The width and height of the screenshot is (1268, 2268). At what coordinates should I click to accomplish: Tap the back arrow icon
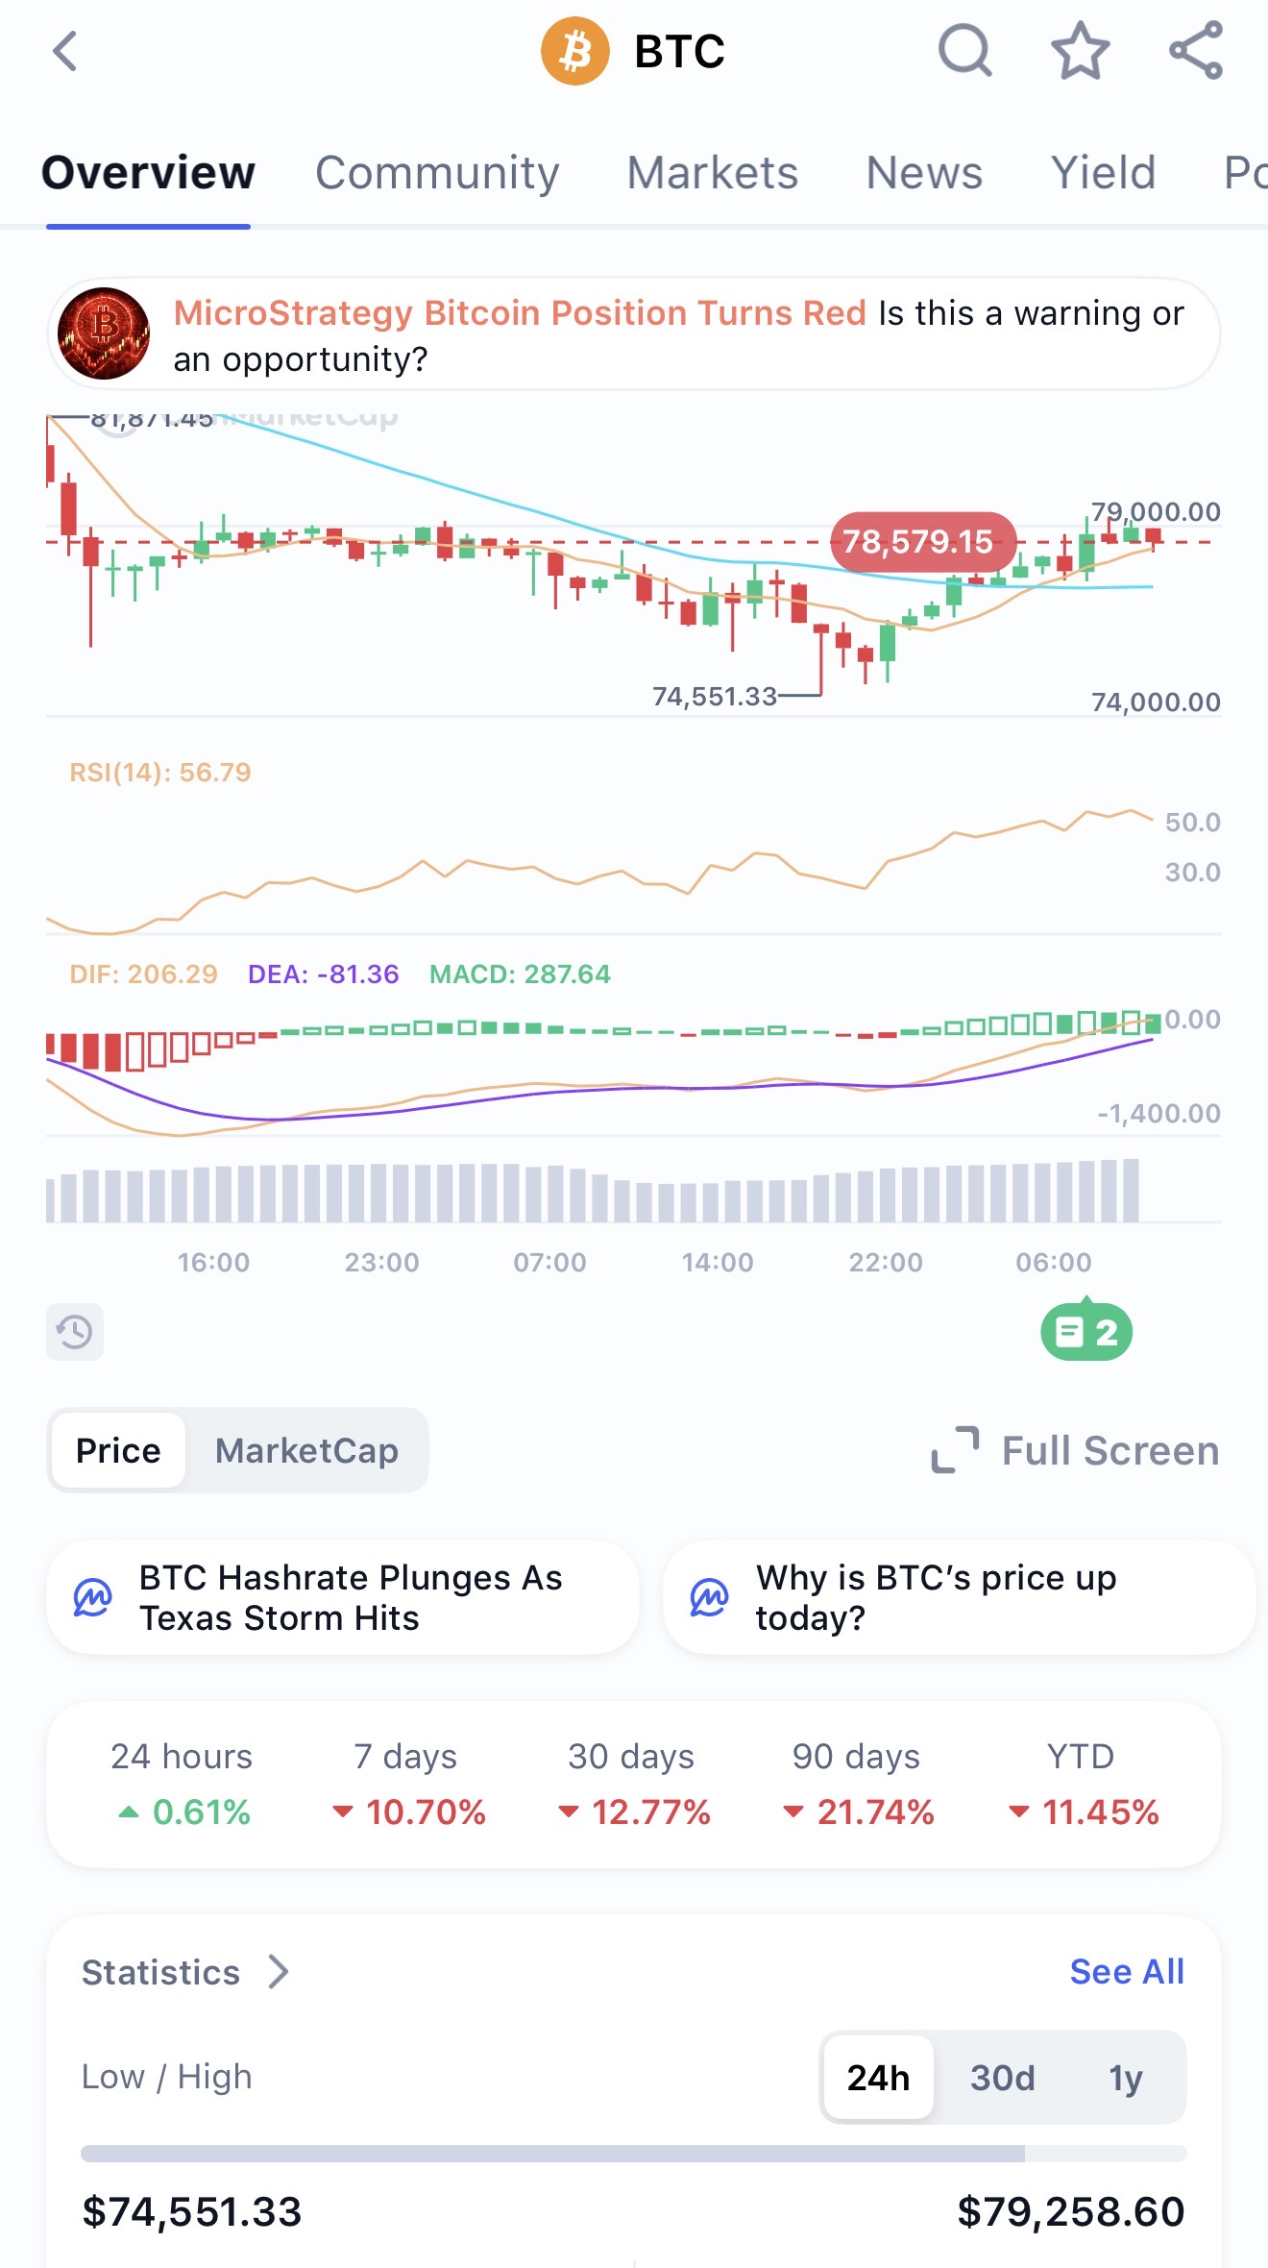65,52
